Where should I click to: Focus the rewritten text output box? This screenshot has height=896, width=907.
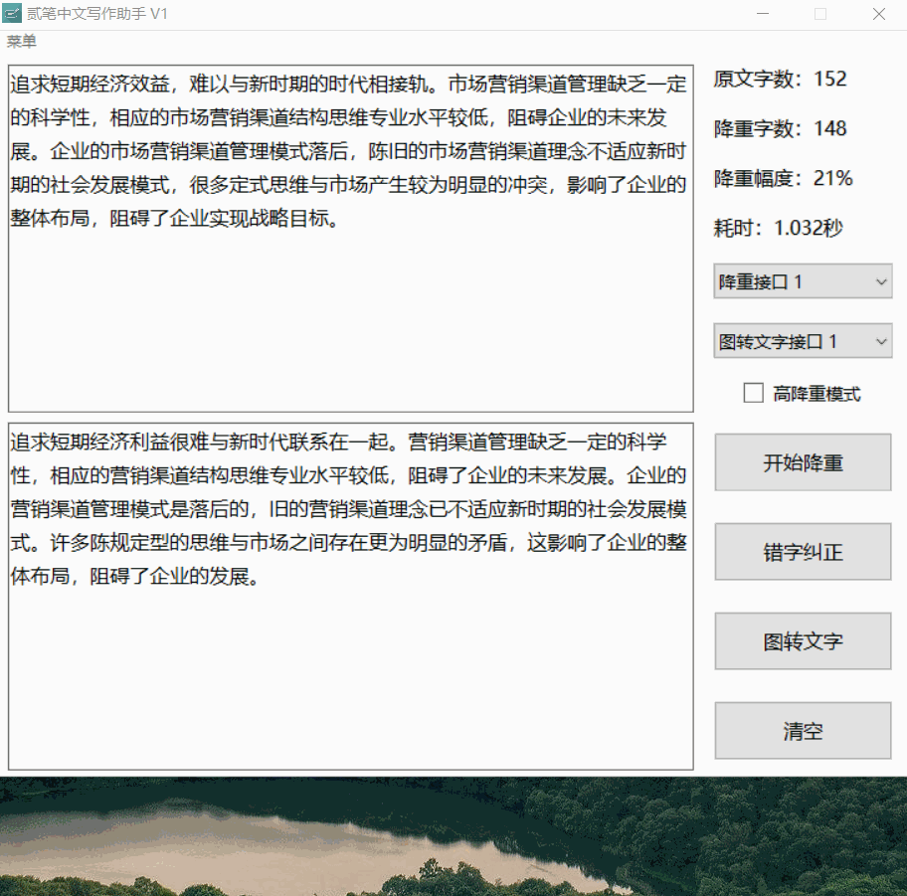pyautogui.click(x=350, y=597)
